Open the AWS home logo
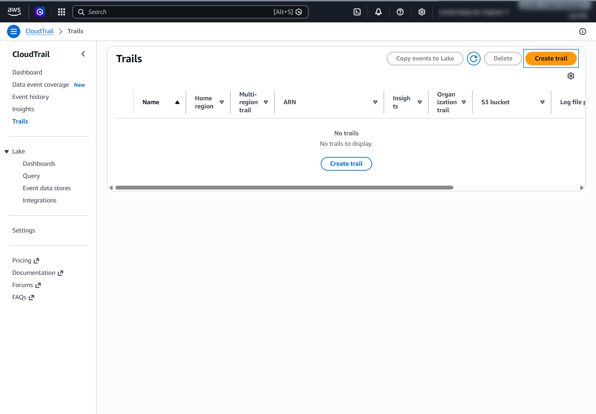The image size is (596, 414). (14, 12)
